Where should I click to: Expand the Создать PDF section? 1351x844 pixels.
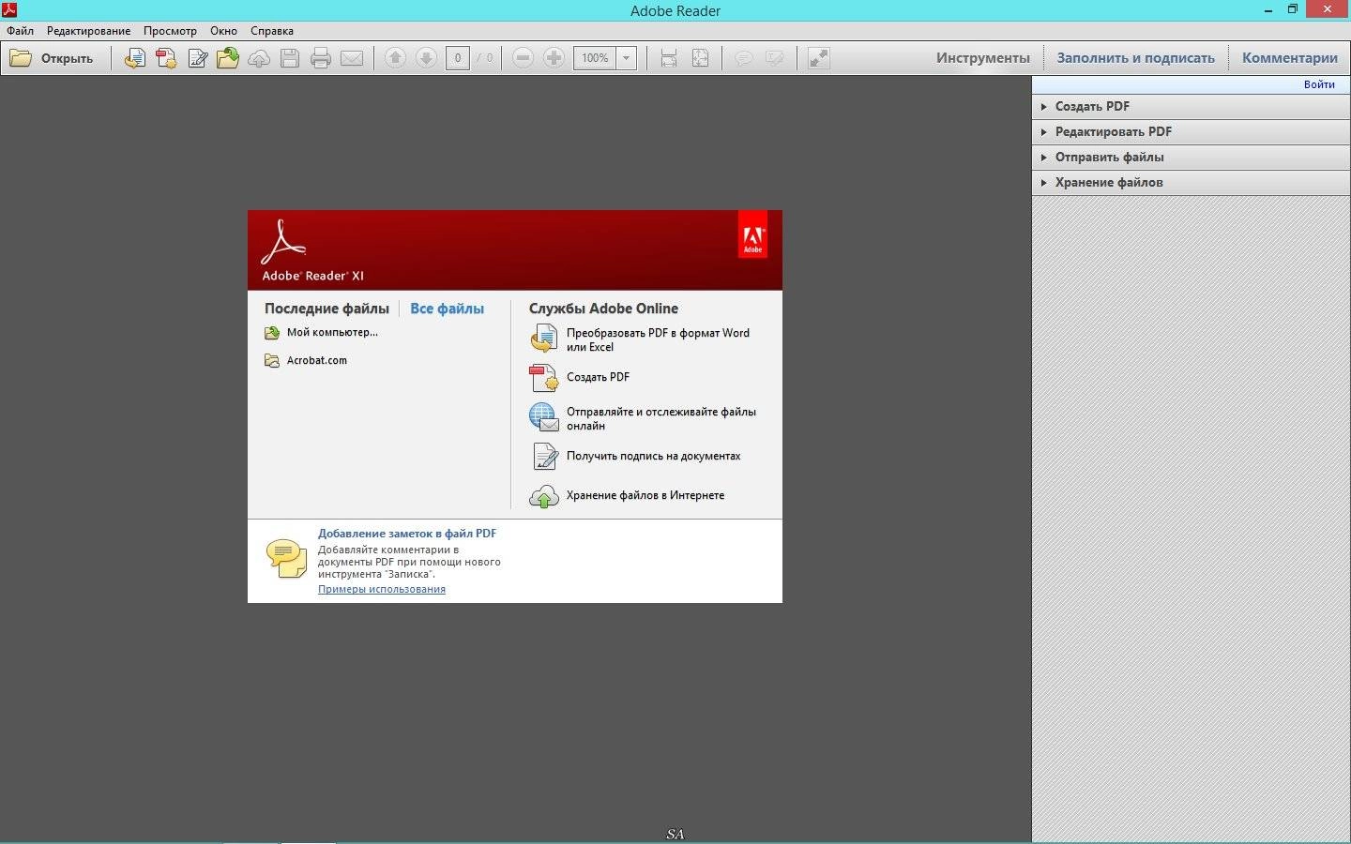click(x=1191, y=106)
